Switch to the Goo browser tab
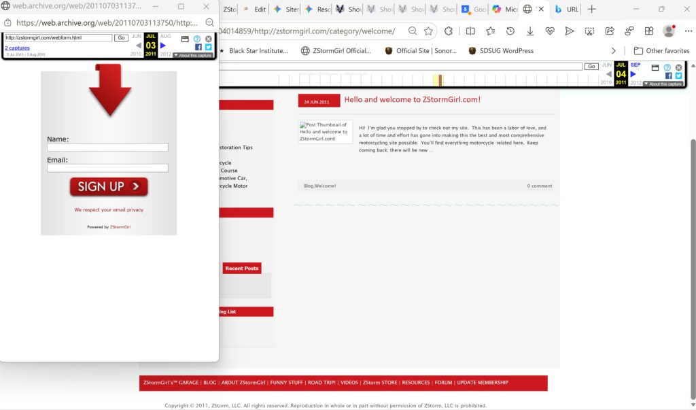Viewport: 696px width, 410px height. pyautogui.click(x=474, y=9)
